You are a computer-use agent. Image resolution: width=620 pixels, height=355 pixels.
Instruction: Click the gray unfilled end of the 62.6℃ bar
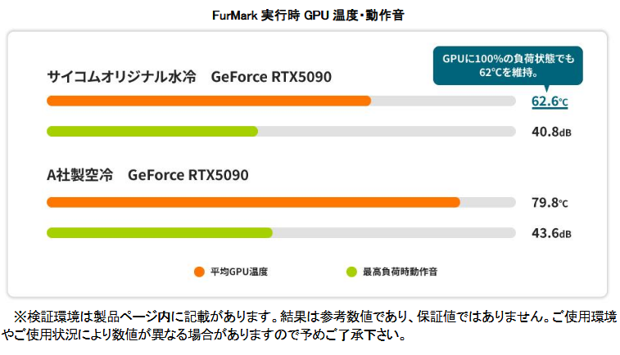click(442, 101)
